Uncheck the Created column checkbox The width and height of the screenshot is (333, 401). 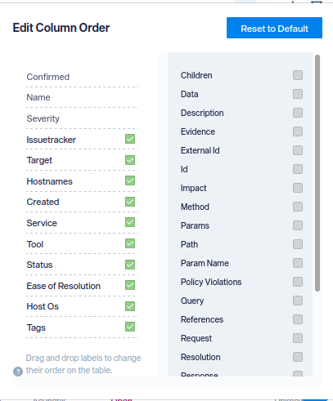coord(130,202)
